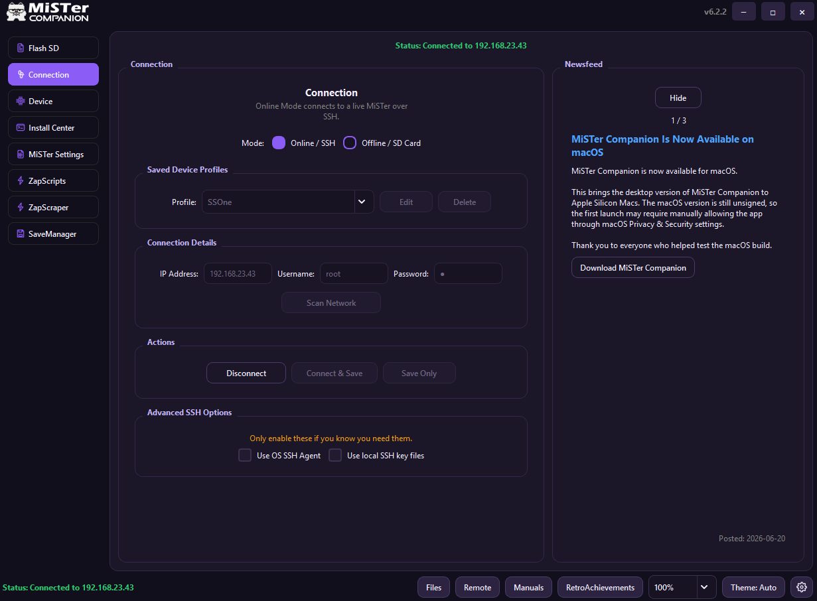Click top status Connected text

pyautogui.click(x=461, y=46)
